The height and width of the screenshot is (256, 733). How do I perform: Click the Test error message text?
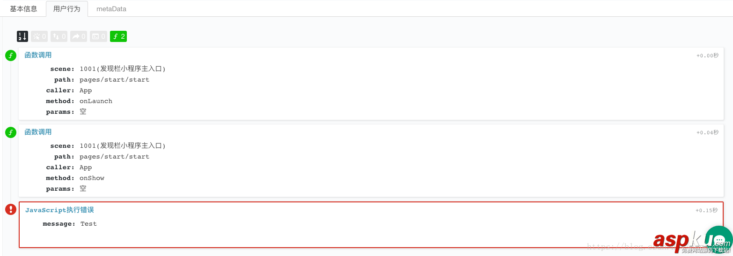click(88, 224)
